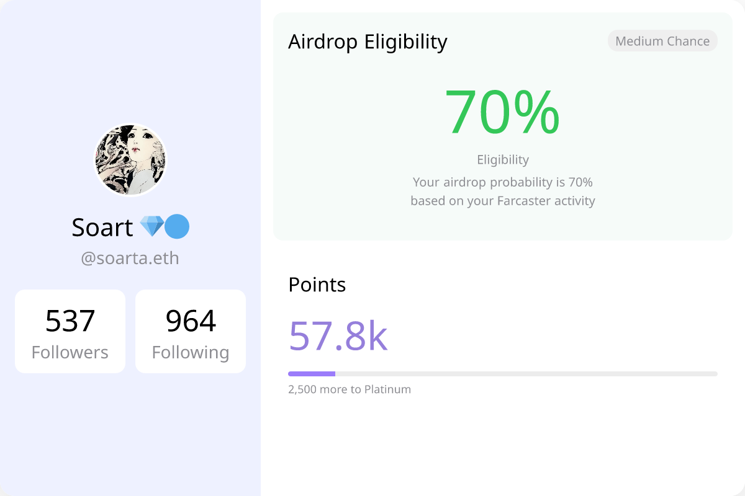The image size is (745, 496).
Task: Open the 537 Followers card
Action: (70, 332)
